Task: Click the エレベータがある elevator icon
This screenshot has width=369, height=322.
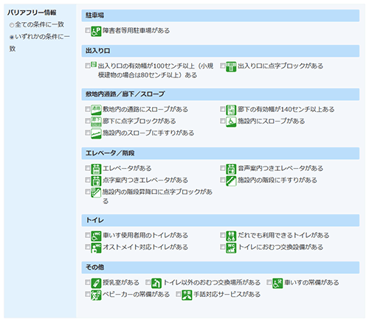Action: [96, 169]
